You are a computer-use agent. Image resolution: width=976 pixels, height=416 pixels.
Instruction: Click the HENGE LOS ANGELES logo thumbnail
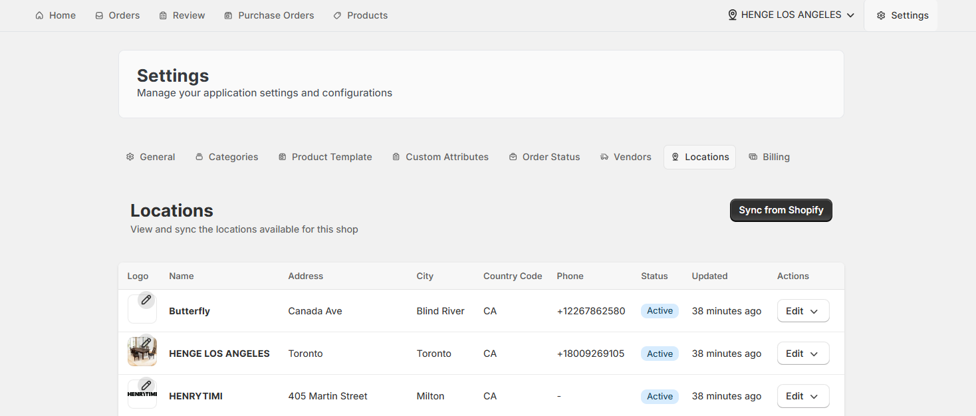[x=142, y=352]
